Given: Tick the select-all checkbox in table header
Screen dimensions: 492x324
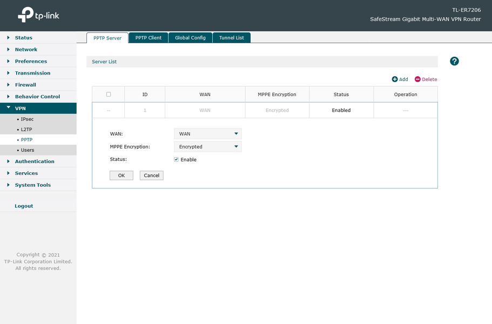Looking at the screenshot, I should point(109,94).
